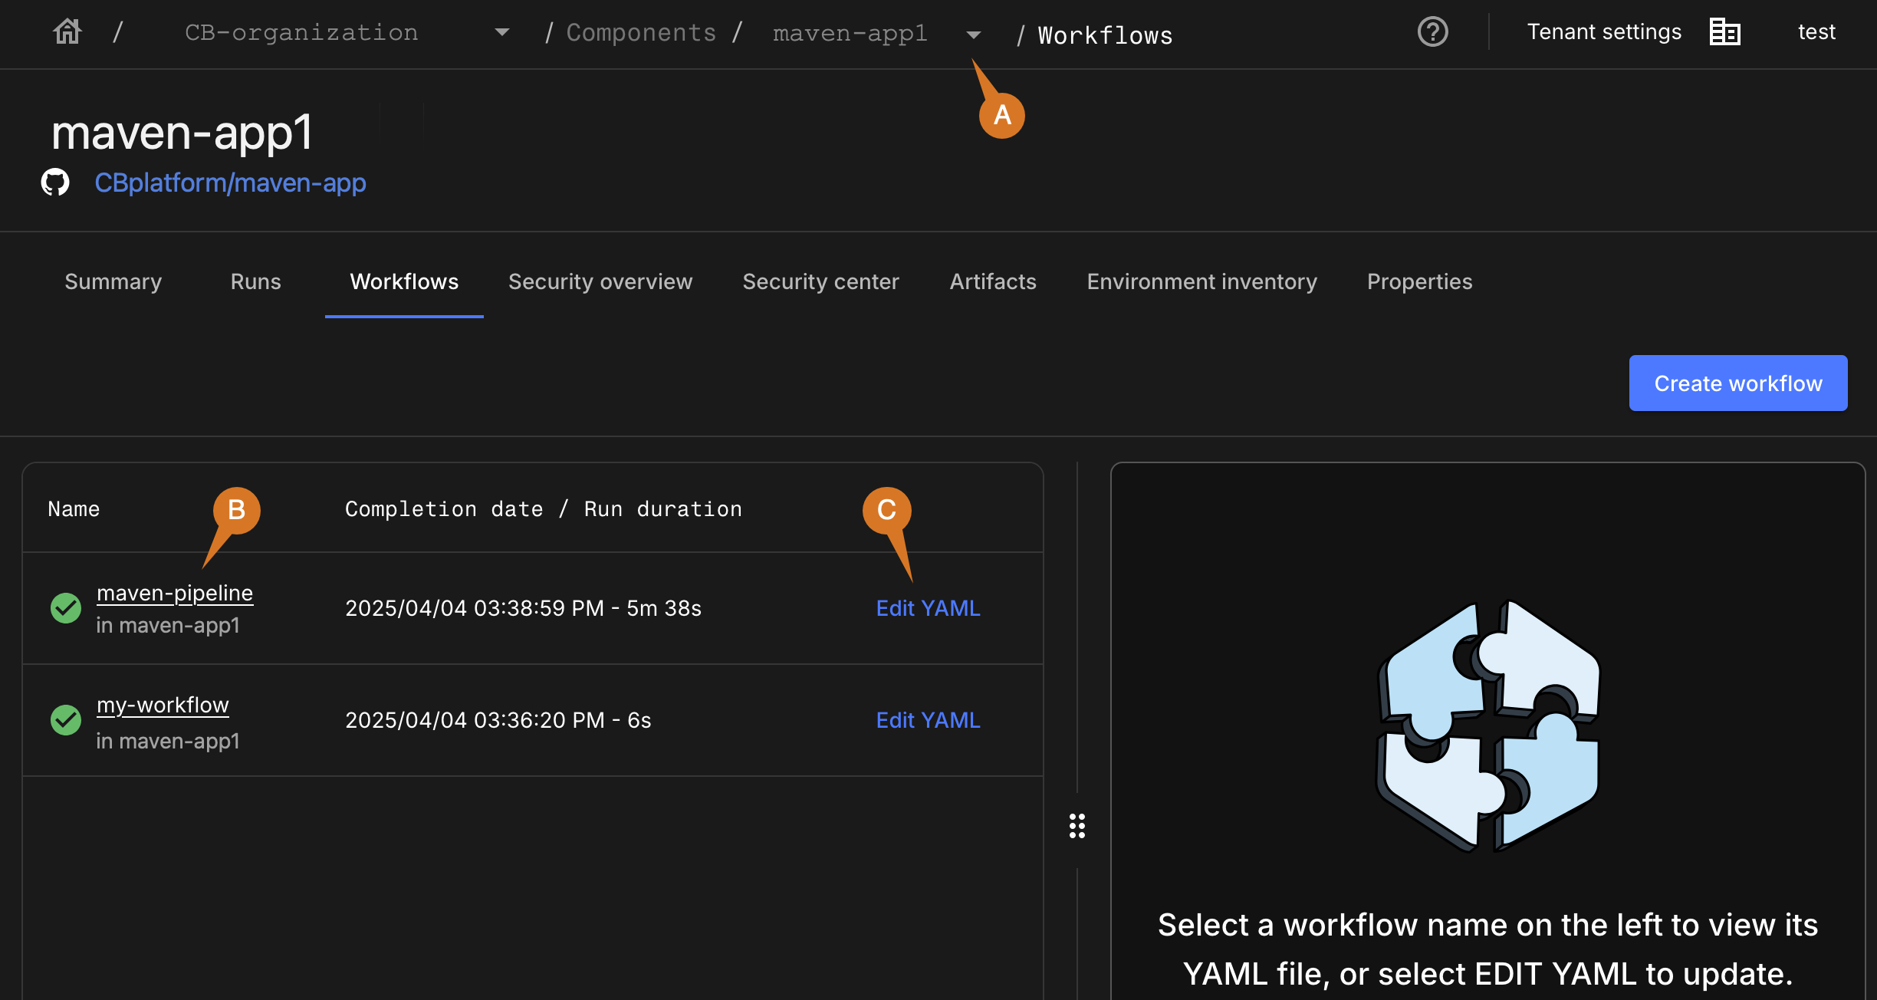Open the CBplatform/maven-app repository link
Image resolution: width=1877 pixels, height=1000 pixels.
click(x=230, y=183)
